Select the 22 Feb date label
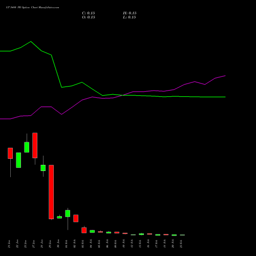The width and height of the screenshot is (256, 256). (x=181, y=244)
